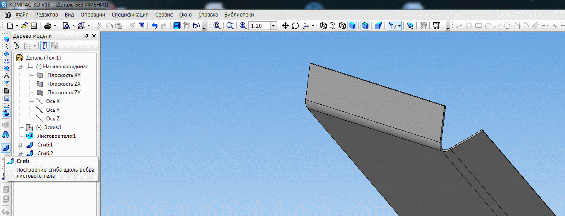Open the variables f(x) panel

196,26
